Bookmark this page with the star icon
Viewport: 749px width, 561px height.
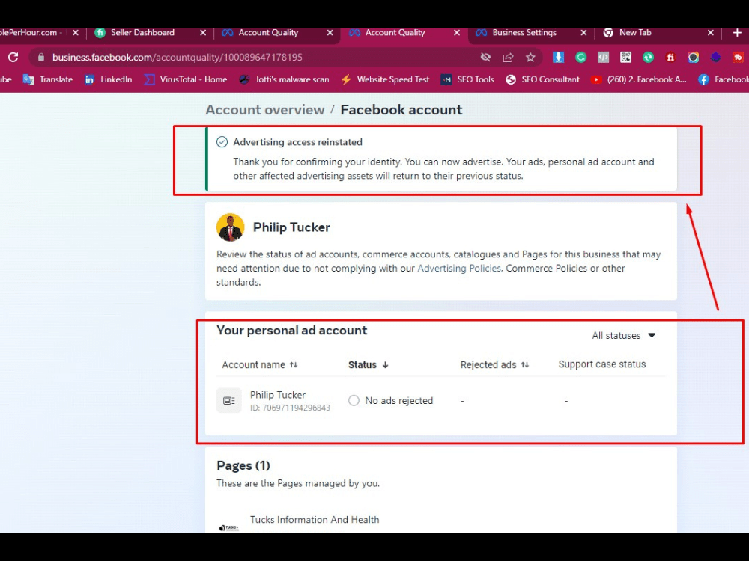[530, 58]
